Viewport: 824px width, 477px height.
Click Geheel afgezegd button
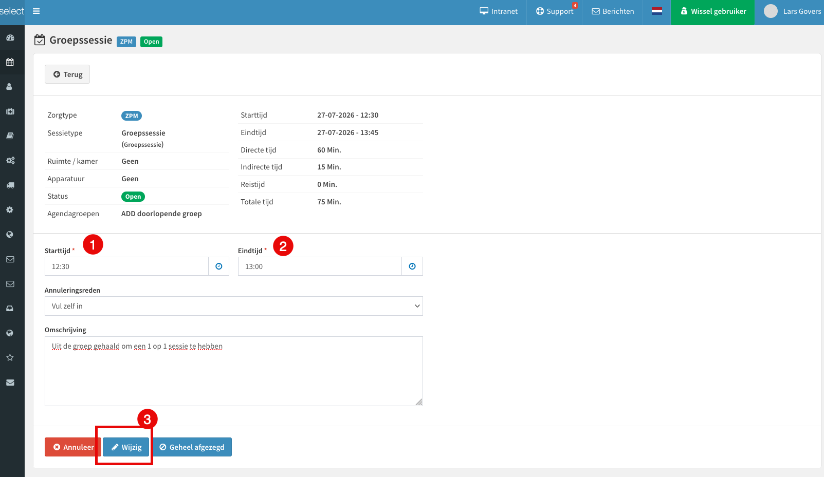[x=192, y=447]
